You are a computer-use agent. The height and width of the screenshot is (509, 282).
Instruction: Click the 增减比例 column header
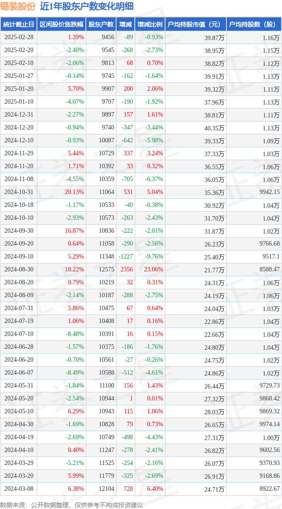[150, 24]
